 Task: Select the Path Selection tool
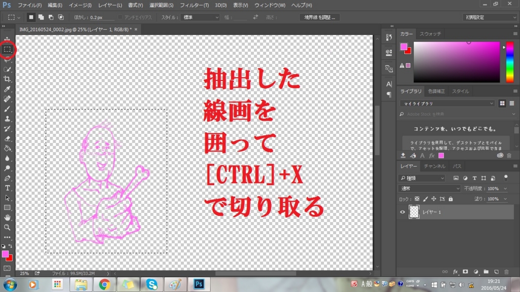7,198
